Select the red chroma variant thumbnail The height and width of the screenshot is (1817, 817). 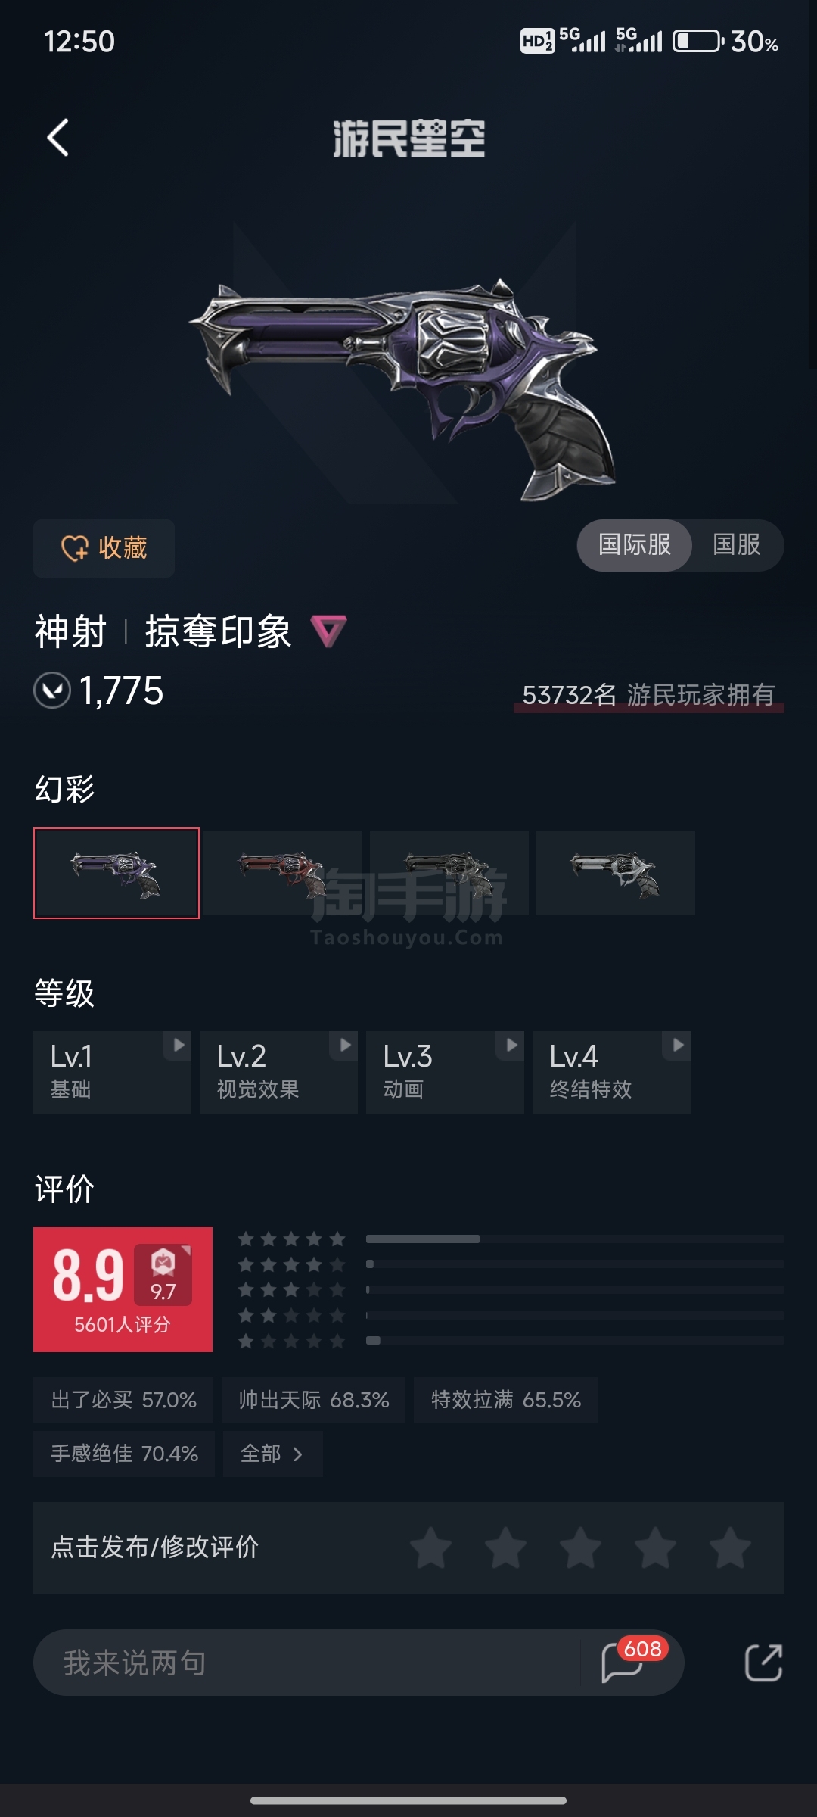tap(283, 873)
